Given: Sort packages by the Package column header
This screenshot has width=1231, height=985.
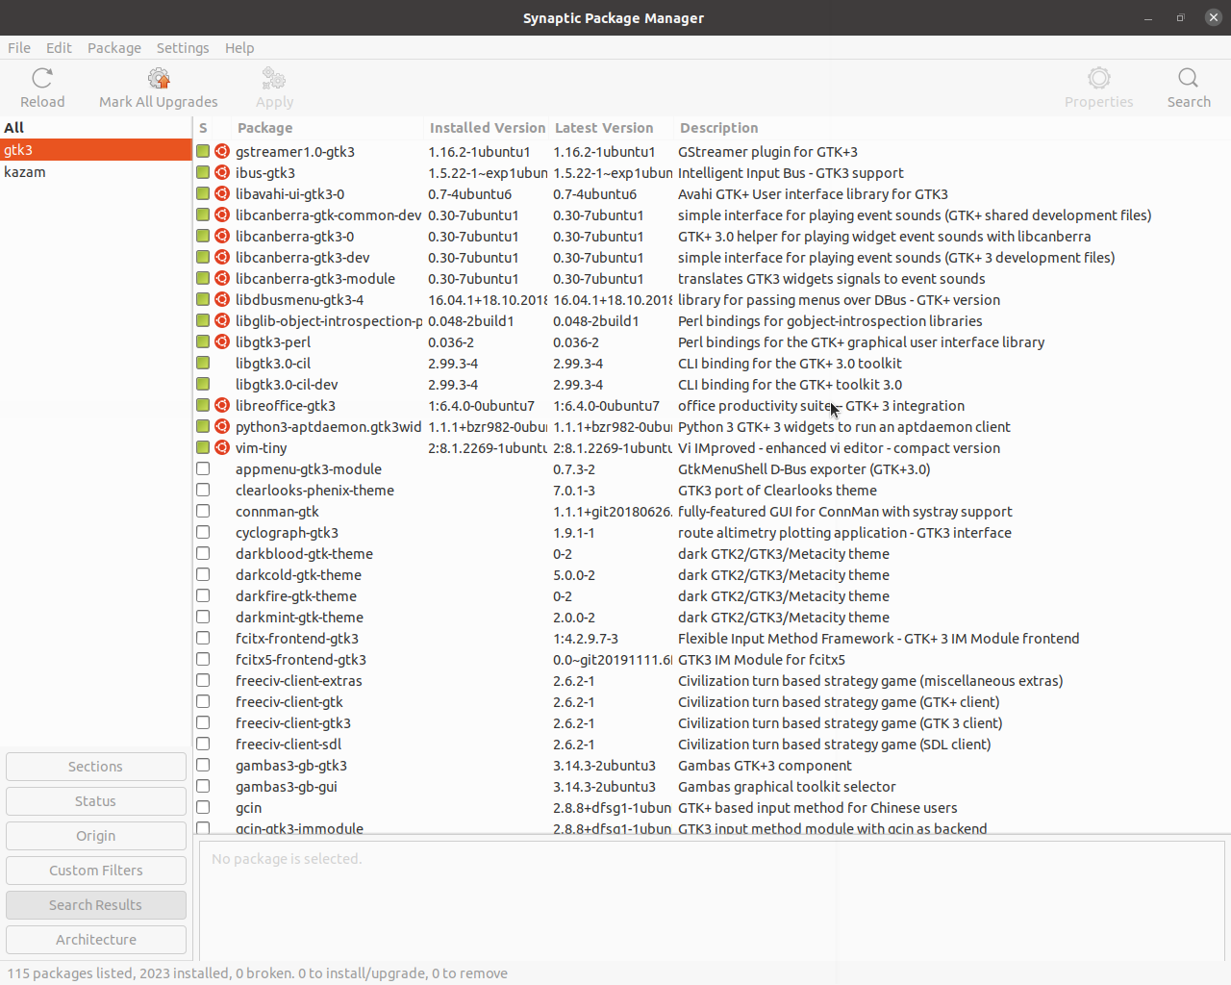Looking at the screenshot, I should point(264,127).
